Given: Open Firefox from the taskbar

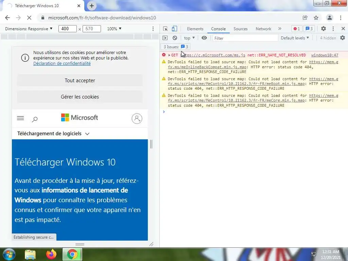Looking at the screenshot, I should (x=51, y=254).
